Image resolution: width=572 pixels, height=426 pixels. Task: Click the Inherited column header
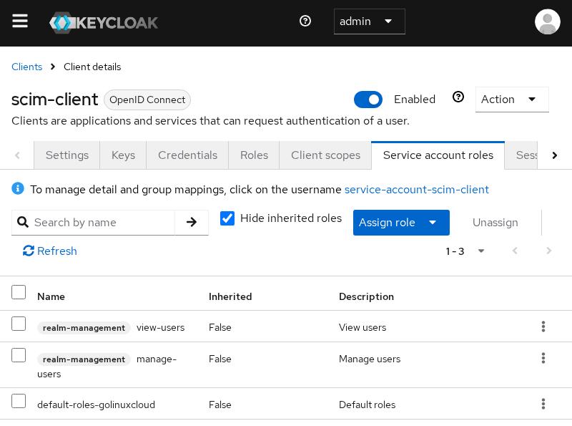pyautogui.click(x=230, y=296)
